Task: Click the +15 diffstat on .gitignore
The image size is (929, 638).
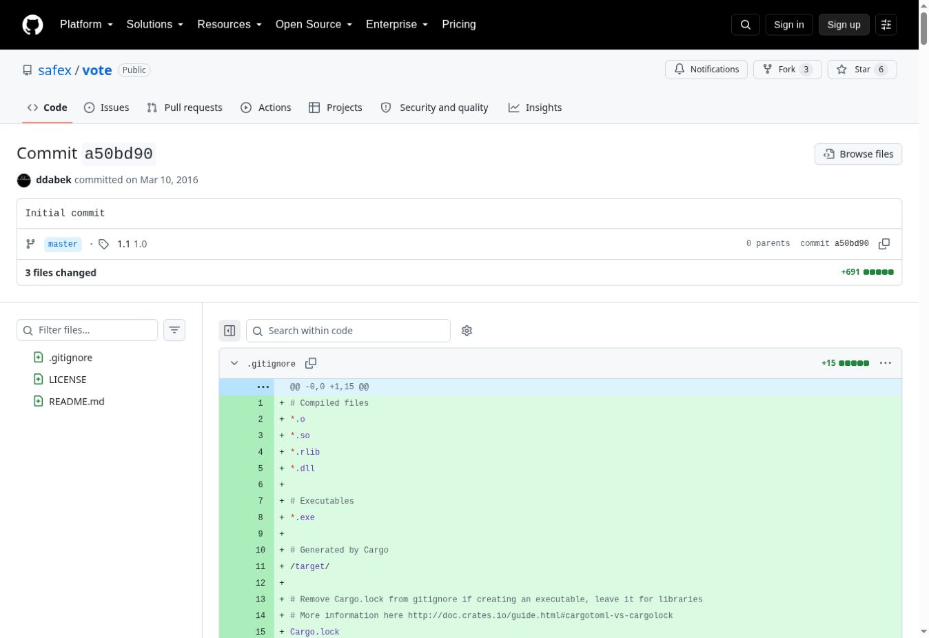Action: pos(845,363)
